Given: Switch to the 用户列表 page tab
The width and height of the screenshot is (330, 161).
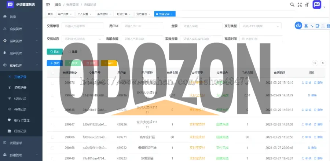Looking at the screenshot, I should (65, 14).
